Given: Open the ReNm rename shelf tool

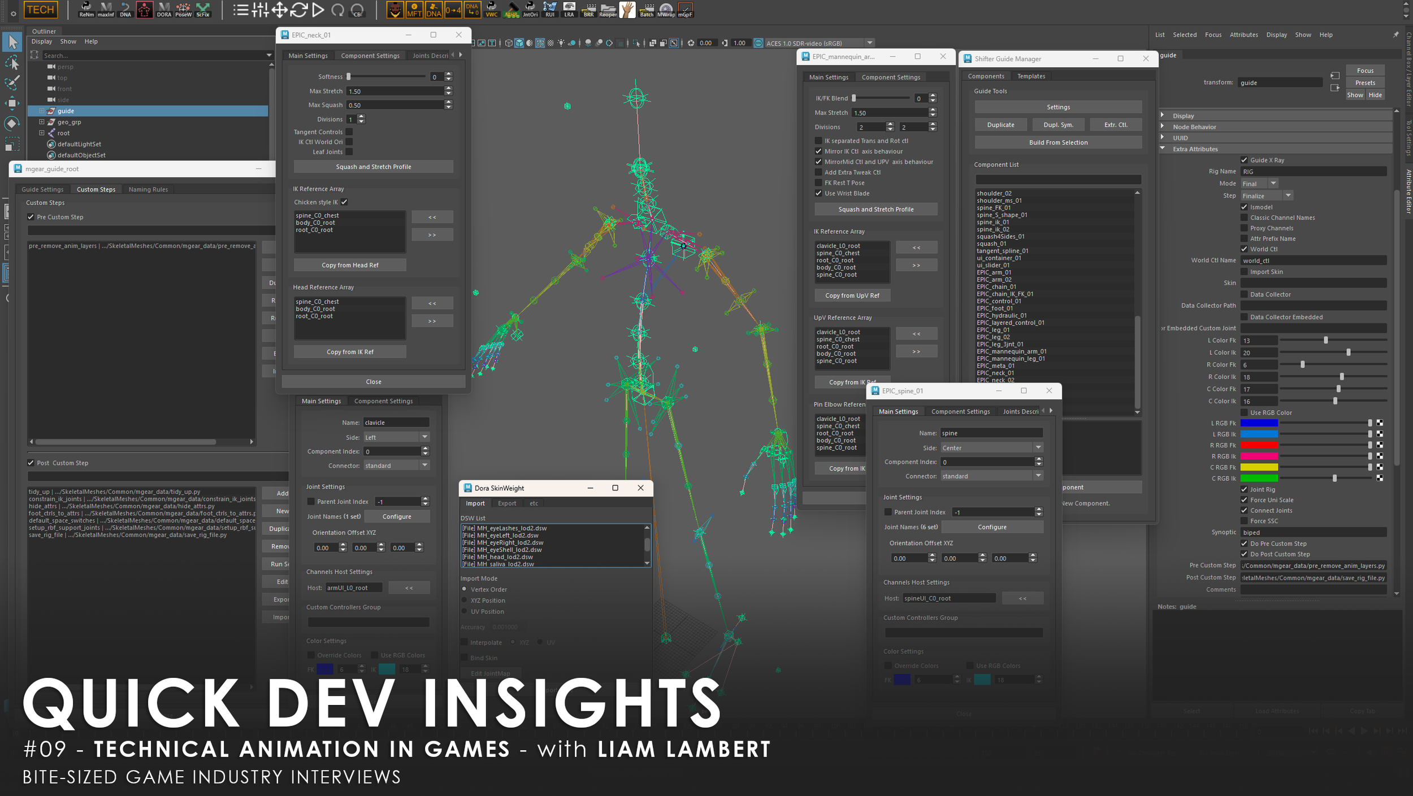Looking at the screenshot, I should 86,9.
